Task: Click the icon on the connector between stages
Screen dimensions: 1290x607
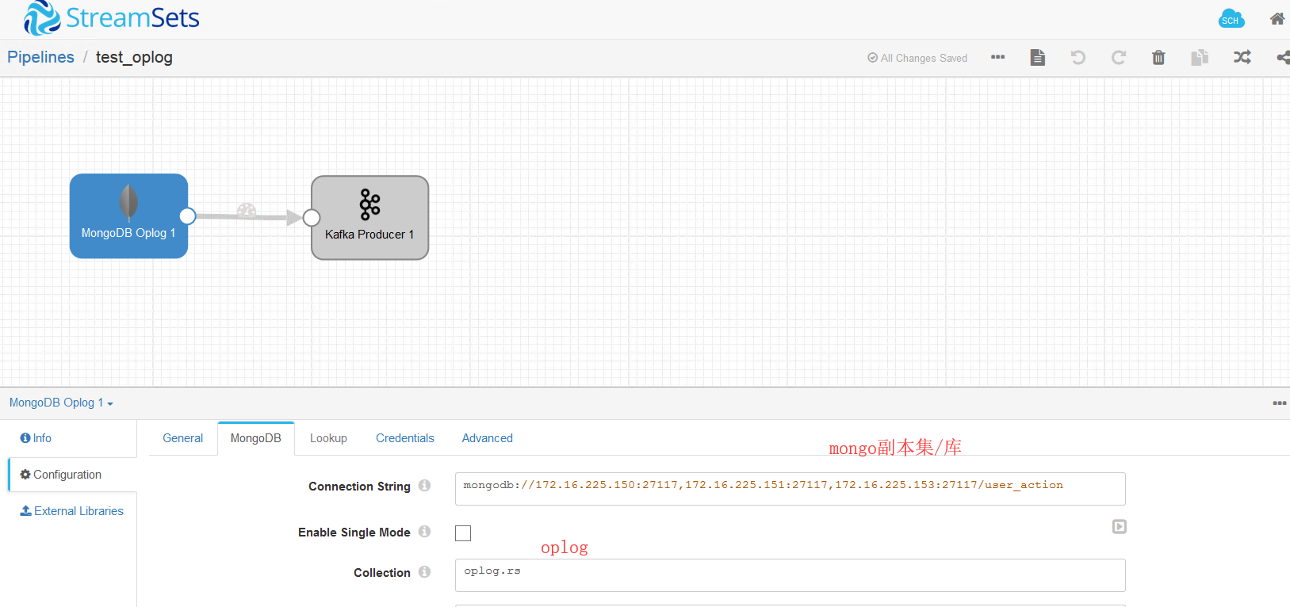Action: (x=247, y=211)
